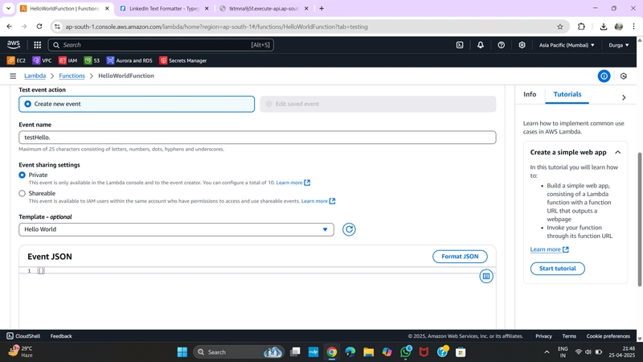
Task: Open File Explorer from the taskbar
Action: click(x=368, y=352)
